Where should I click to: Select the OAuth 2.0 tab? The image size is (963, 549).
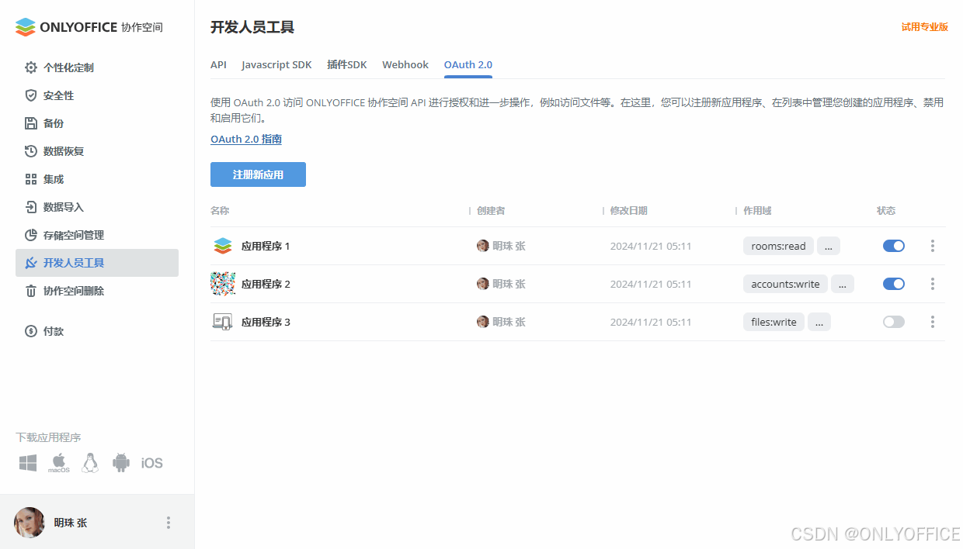(468, 65)
